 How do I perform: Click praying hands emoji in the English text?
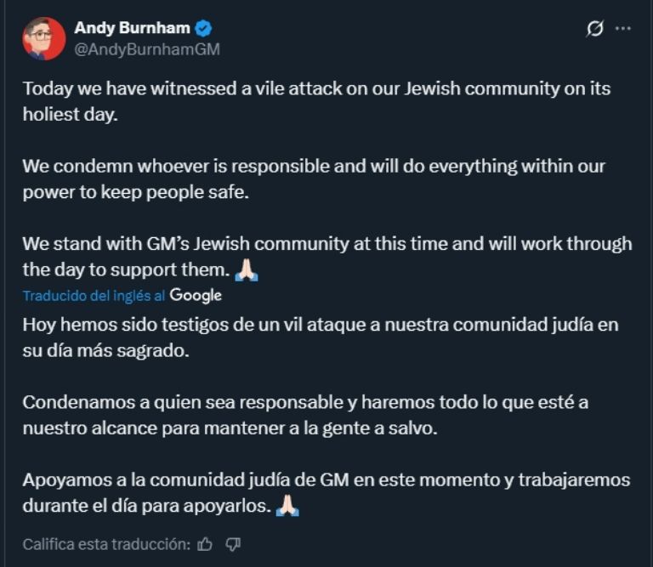[x=246, y=270]
